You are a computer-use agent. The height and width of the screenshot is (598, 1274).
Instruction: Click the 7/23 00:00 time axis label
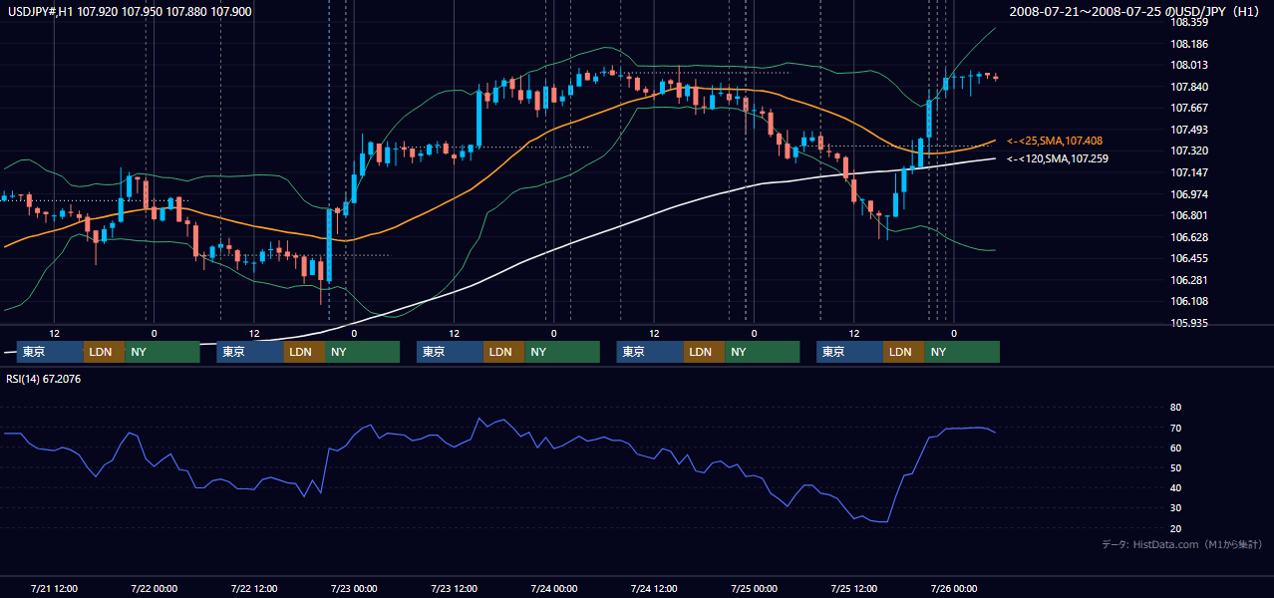pyautogui.click(x=354, y=588)
